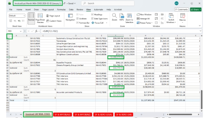
Task: Open the Macros dropdown
Action: click(182, 18)
